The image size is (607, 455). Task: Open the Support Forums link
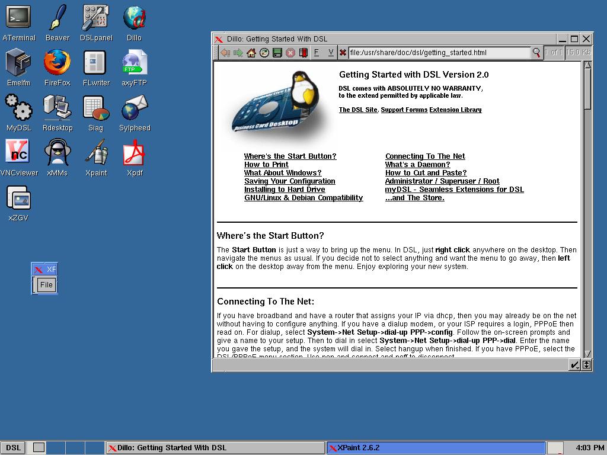click(404, 110)
